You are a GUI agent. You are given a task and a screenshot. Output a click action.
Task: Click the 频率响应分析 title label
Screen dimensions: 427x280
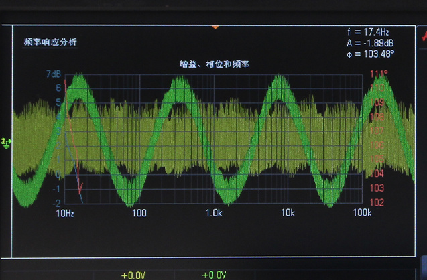50,42
